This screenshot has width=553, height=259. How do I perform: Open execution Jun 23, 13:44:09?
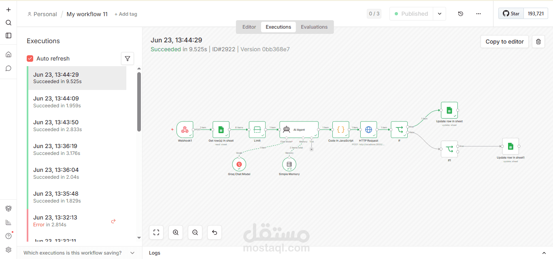(x=77, y=102)
